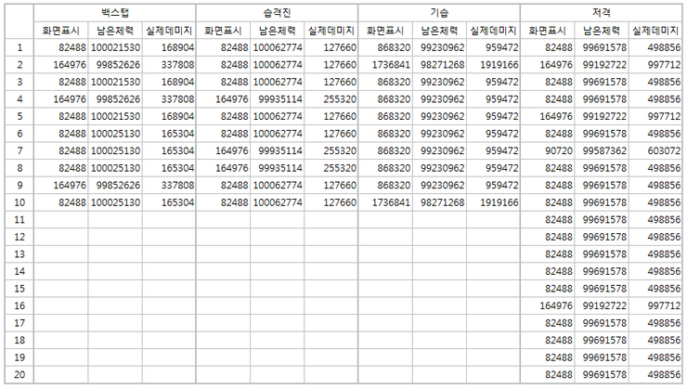Select row number 20 header
Image resolution: width=687 pixels, height=389 pixels.
[x=19, y=374]
